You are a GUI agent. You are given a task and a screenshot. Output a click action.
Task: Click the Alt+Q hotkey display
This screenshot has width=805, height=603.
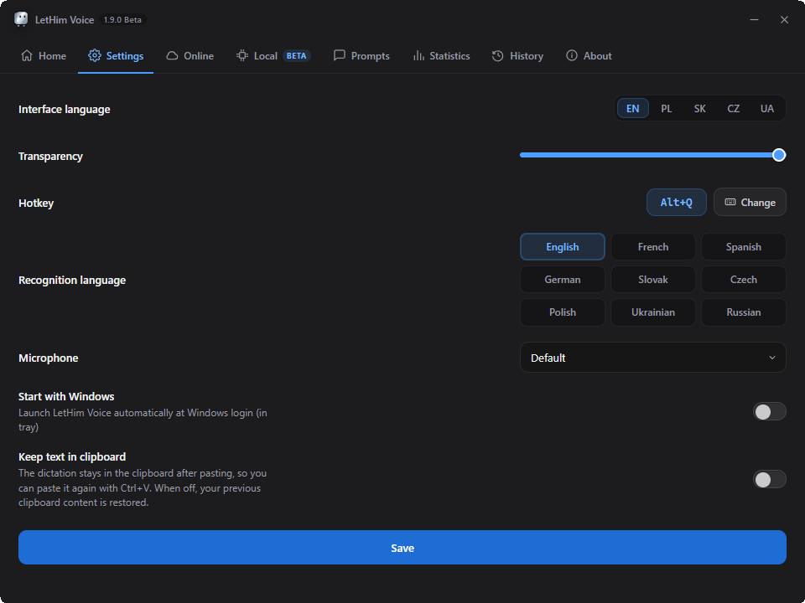coord(676,202)
